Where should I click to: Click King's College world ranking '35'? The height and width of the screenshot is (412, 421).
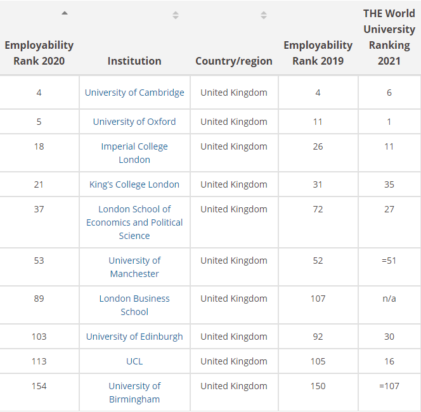tap(389, 184)
